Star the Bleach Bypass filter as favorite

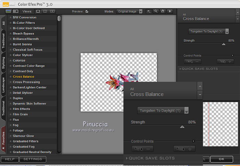[11, 34]
